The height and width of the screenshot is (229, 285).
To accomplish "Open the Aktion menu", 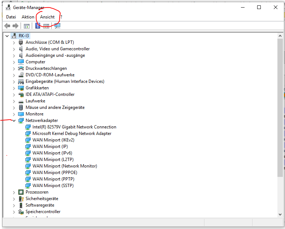I will 28,17.
